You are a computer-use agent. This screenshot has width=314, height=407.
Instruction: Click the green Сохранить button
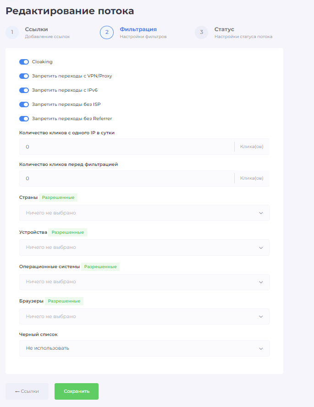pyautogui.click(x=77, y=391)
